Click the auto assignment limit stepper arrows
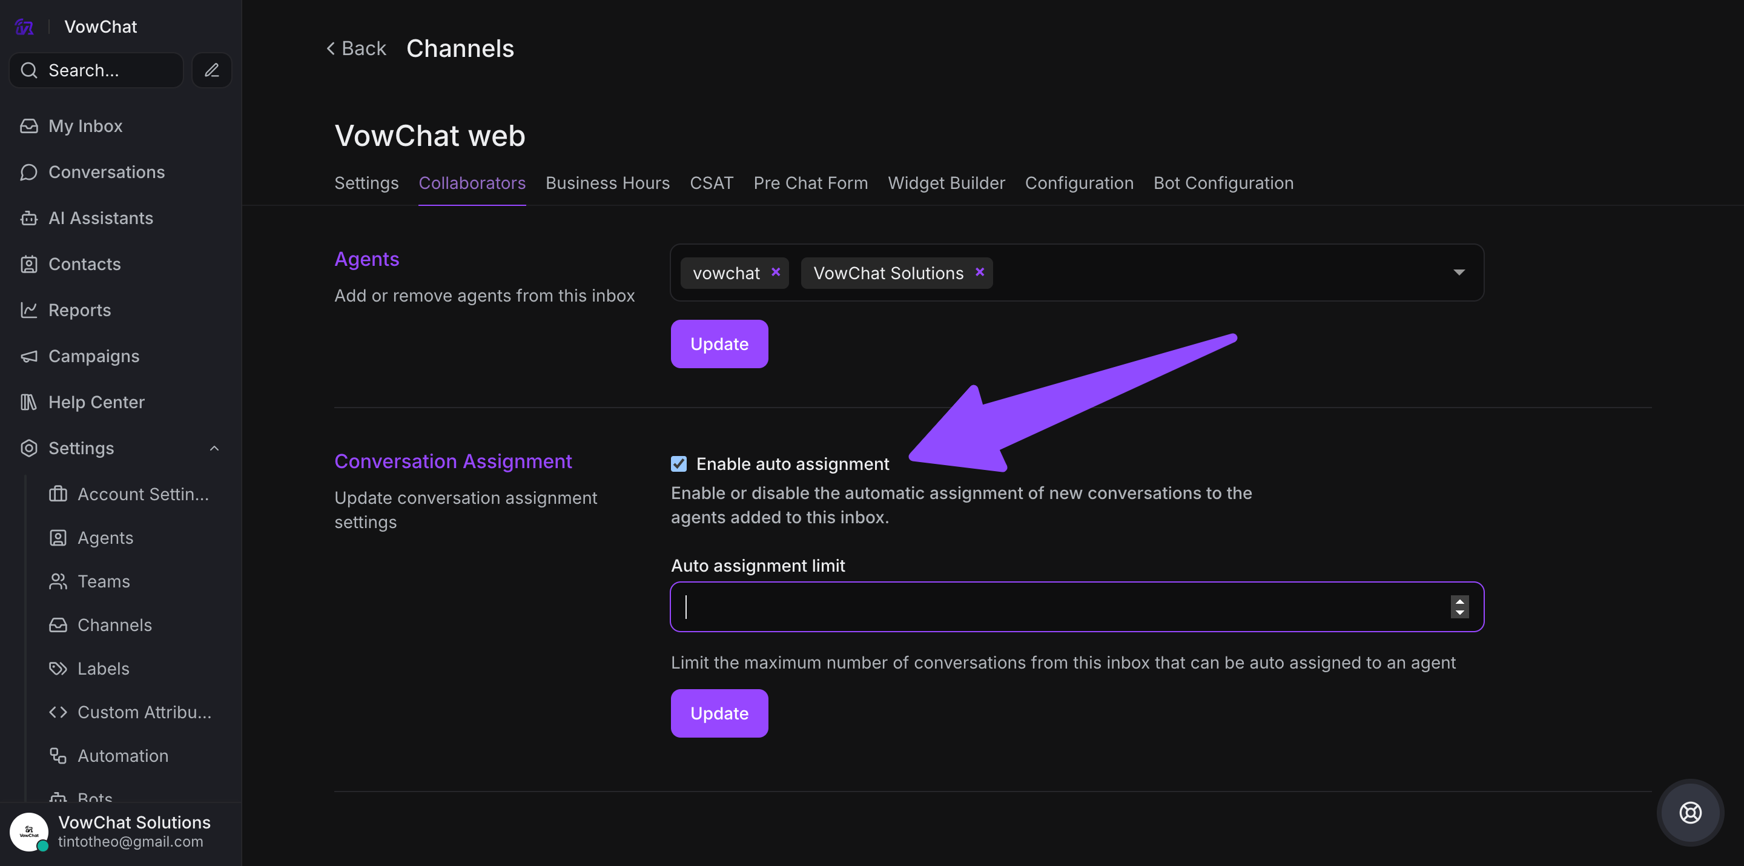This screenshot has height=866, width=1744. [1459, 607]
